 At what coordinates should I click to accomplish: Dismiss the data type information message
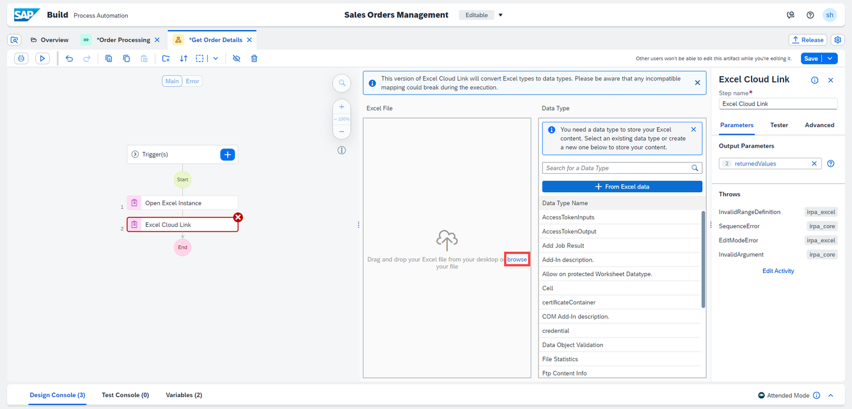tap(693, 129)
